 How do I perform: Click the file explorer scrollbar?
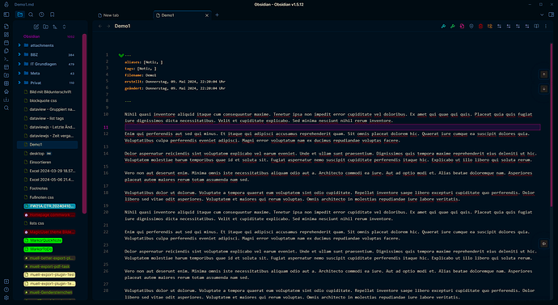tap(84, 124)
